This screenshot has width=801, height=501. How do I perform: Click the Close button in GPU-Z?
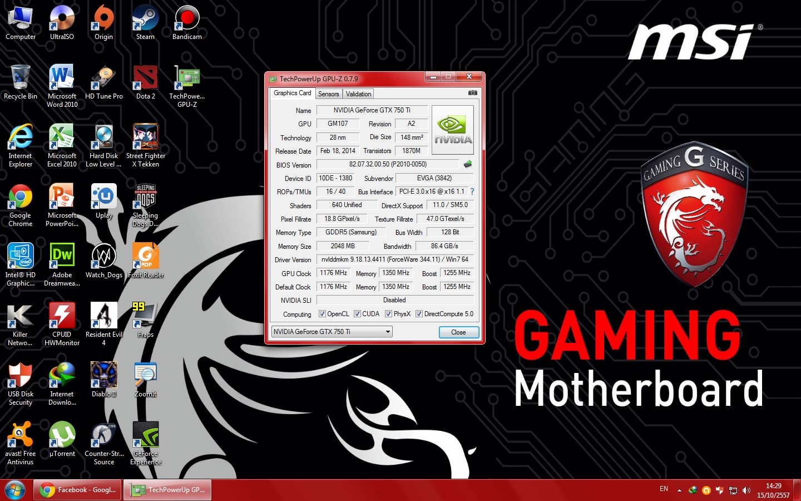(x=458, y=332)
